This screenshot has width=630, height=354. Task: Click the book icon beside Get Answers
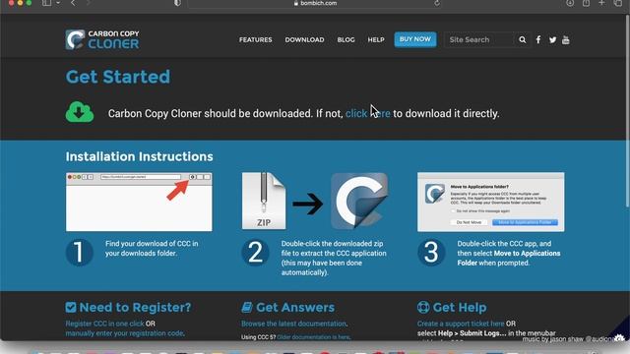point(247,308)
